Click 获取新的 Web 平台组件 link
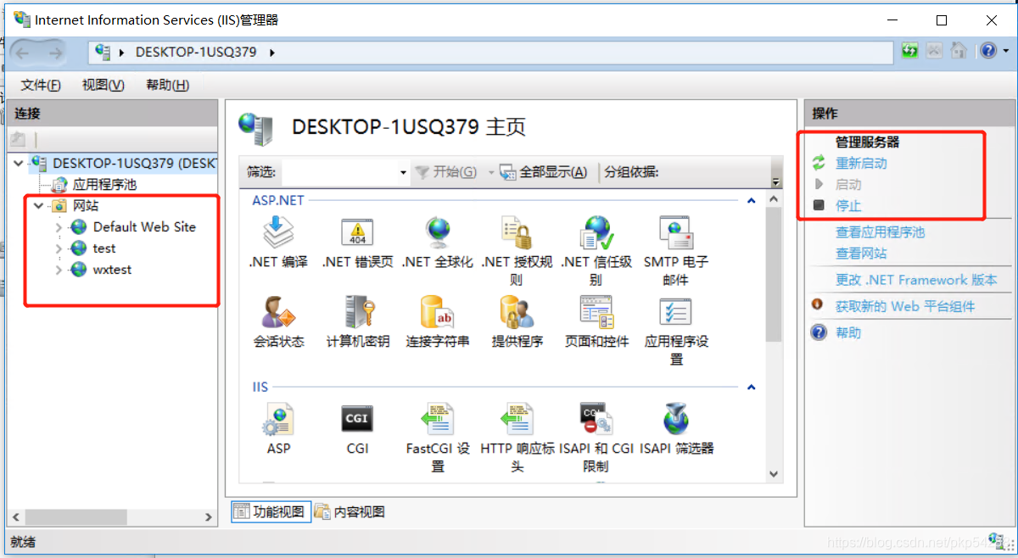 pos(905,306)
